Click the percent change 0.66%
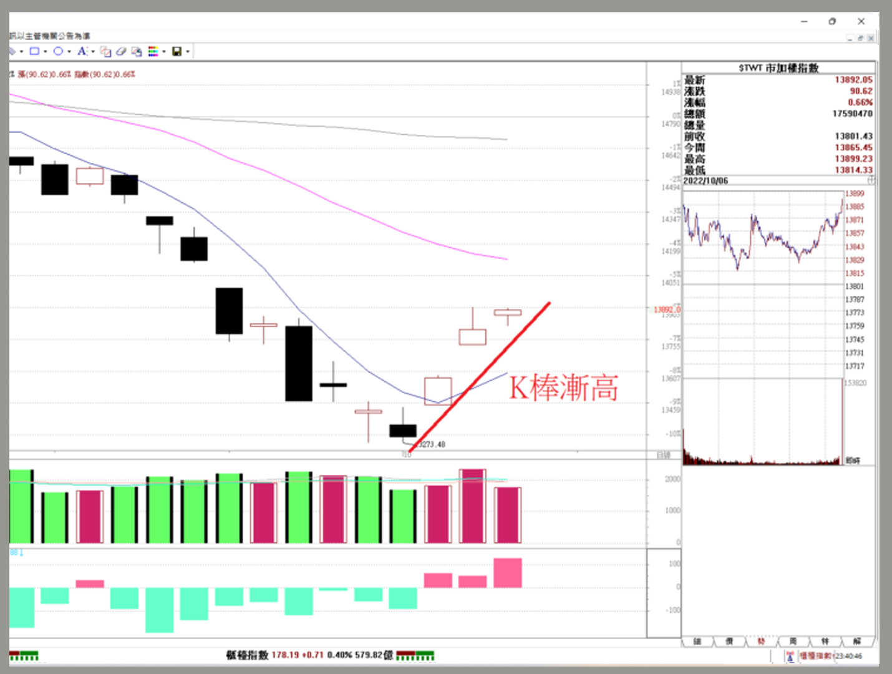Image resolution: width=892 pixels, height=674 pixels. click(x=860, y=102)
